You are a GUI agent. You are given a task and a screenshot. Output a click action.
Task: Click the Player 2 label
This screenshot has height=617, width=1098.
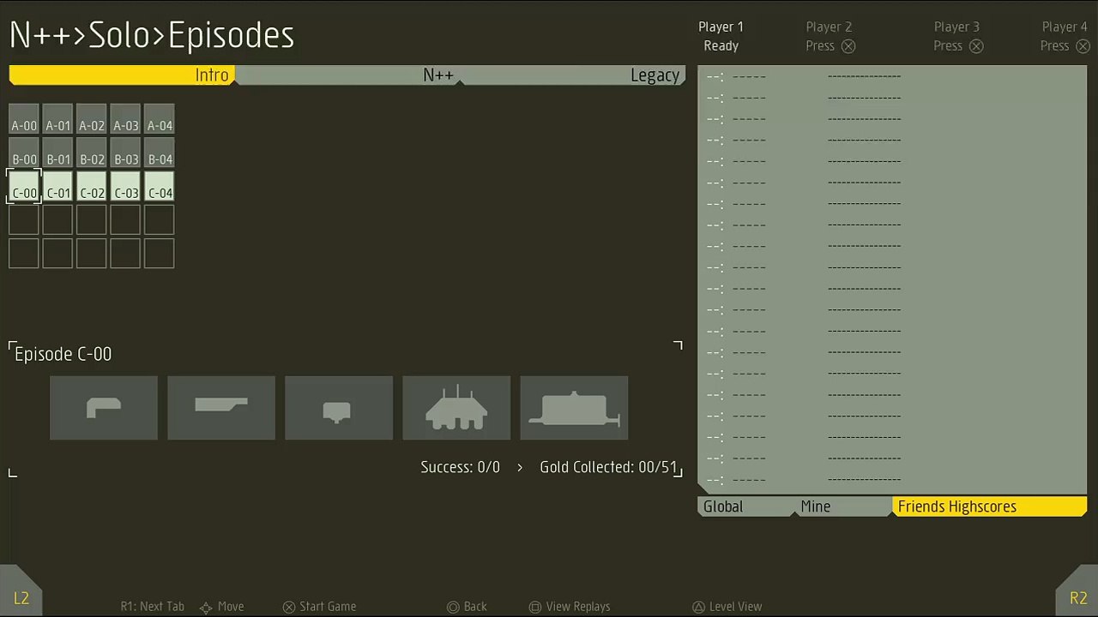coord(829,27)
